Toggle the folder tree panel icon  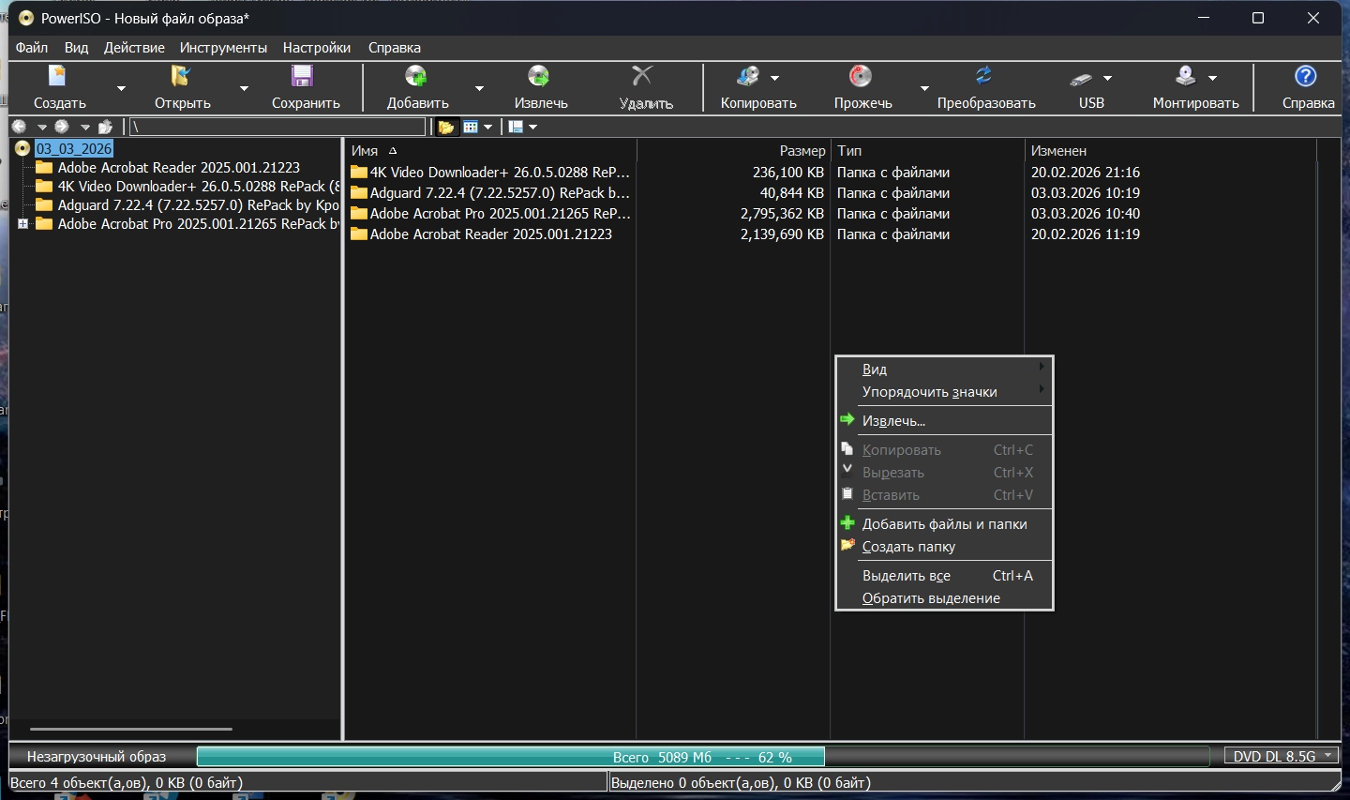(446, 127)
